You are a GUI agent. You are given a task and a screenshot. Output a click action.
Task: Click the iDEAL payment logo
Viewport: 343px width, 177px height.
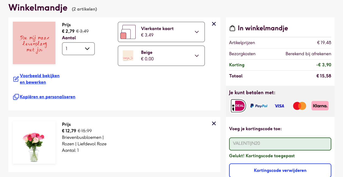click(238, 106)
